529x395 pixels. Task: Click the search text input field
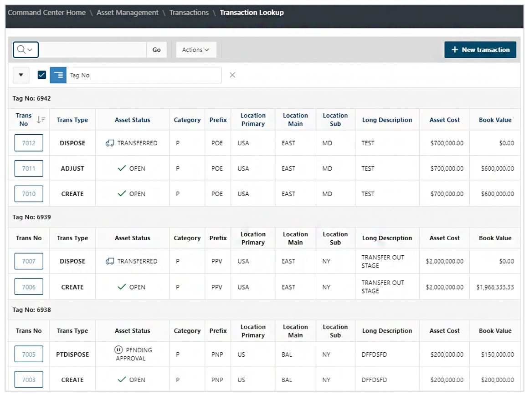pyautogui.click(x=92, y=50)
